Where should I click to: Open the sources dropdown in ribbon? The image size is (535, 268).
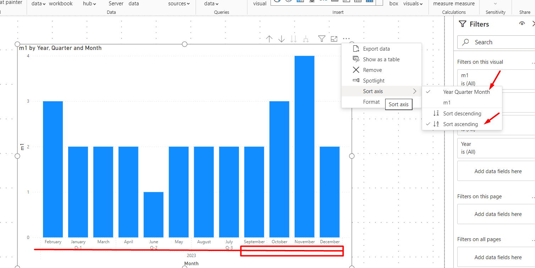click(x=179, y=4)
